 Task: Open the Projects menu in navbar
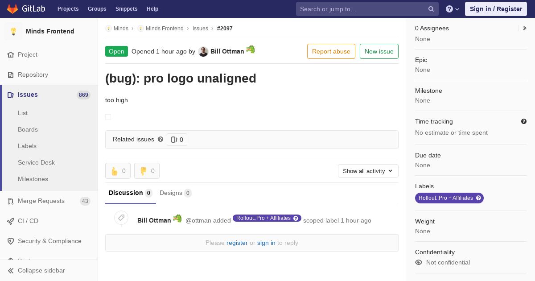(x=68, y=9)
